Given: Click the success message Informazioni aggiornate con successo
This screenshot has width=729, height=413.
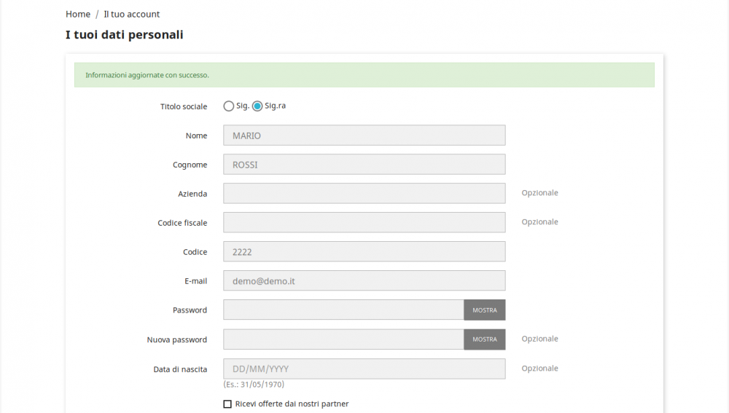Looking at the screenshot, I should pos(147,75).
